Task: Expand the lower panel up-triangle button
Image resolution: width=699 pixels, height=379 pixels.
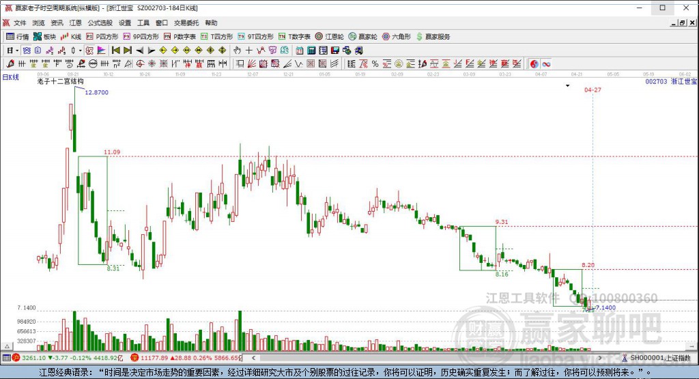Action: (7, 346)
